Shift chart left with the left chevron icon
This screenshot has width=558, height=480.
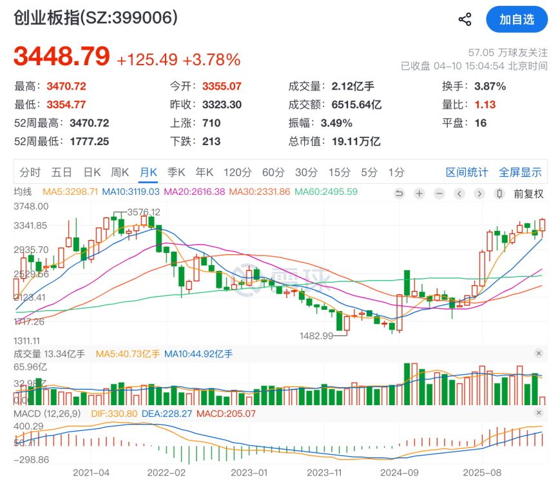point(459,193)
